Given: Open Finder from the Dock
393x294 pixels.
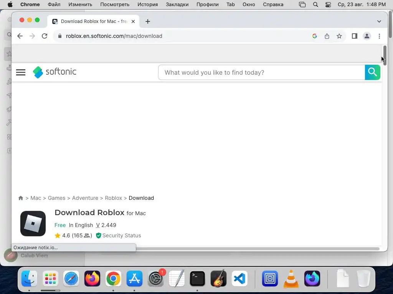Looking at the screenshot, I should [x=29, y=279].
